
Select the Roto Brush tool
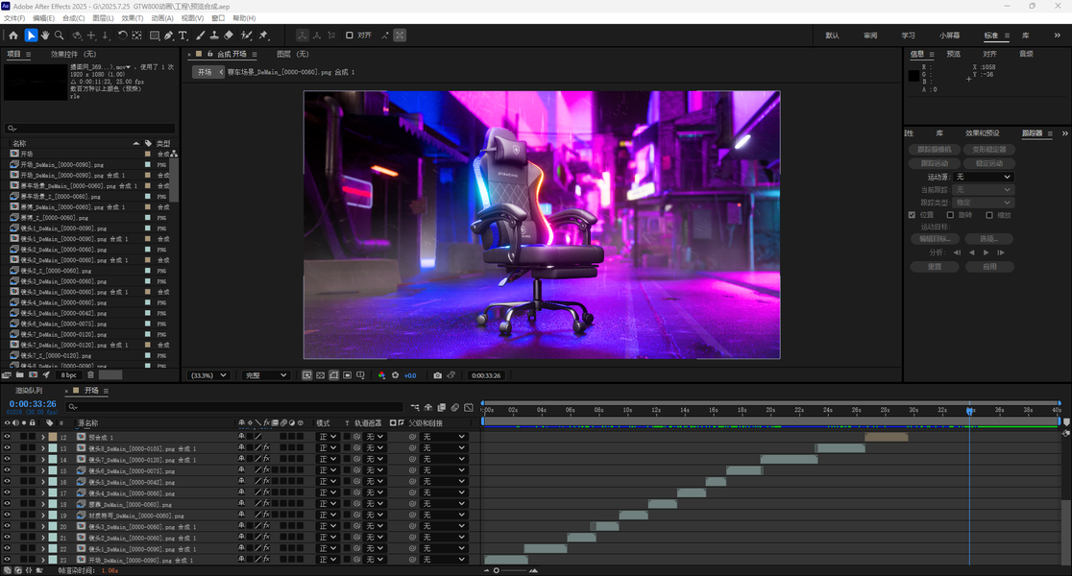(x=246, y=35)
